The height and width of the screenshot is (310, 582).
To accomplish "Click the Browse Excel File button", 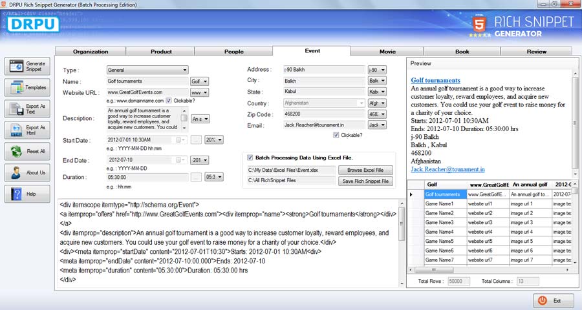I will pos(365,170).
